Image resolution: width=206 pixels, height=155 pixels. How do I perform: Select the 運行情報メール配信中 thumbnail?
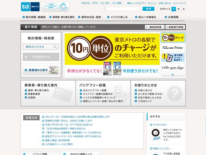click(173, 58)
